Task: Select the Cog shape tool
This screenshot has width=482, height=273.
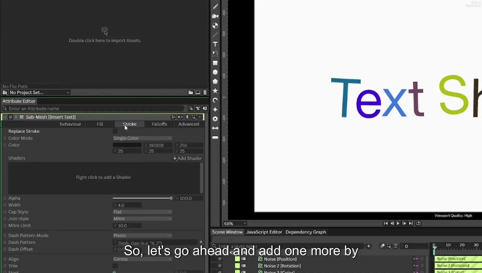Action: tap(215, 119)
